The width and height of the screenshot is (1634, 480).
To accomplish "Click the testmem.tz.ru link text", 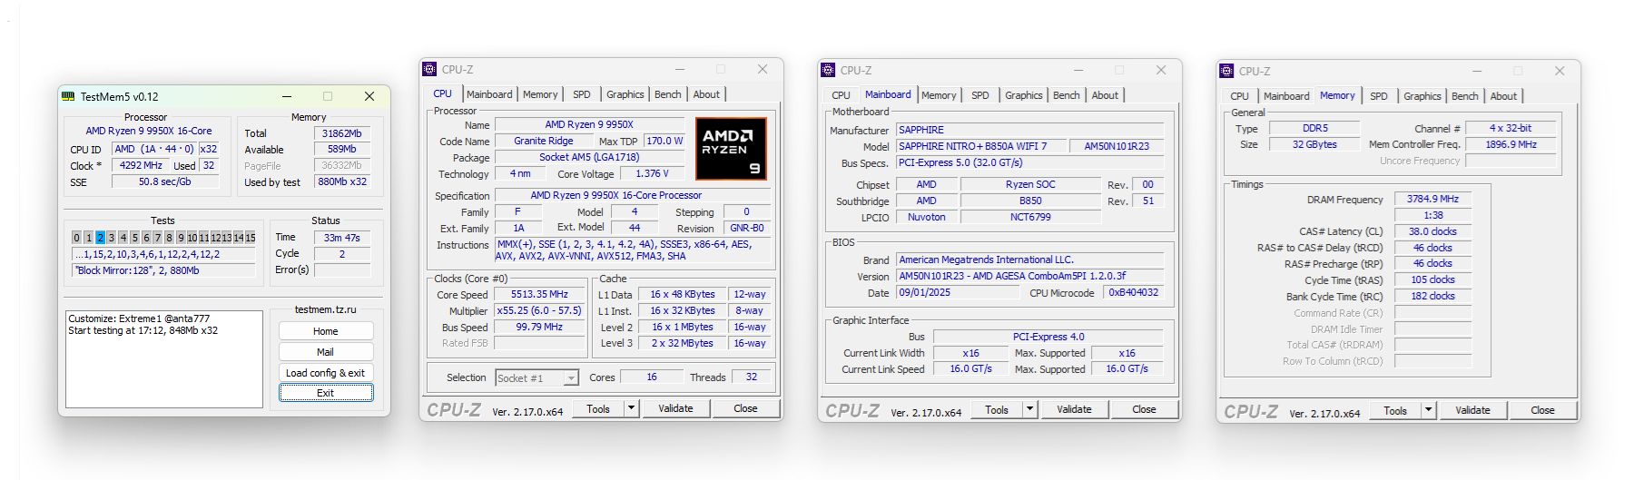I will [326, 309].
